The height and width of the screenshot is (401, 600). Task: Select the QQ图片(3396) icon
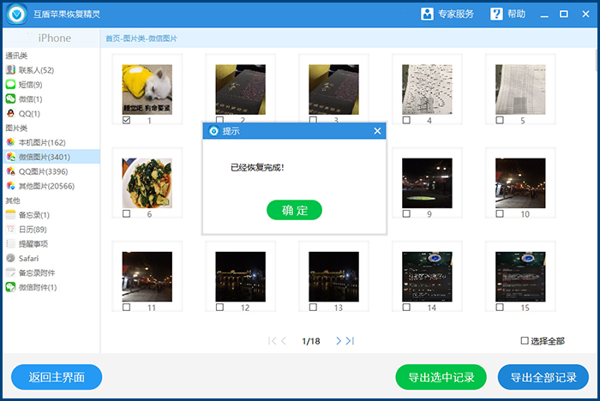click(10, 171)
